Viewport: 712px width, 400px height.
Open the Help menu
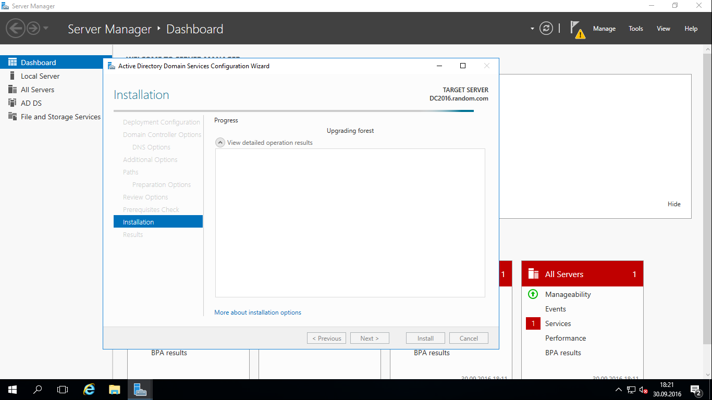[x=691, y=29]
